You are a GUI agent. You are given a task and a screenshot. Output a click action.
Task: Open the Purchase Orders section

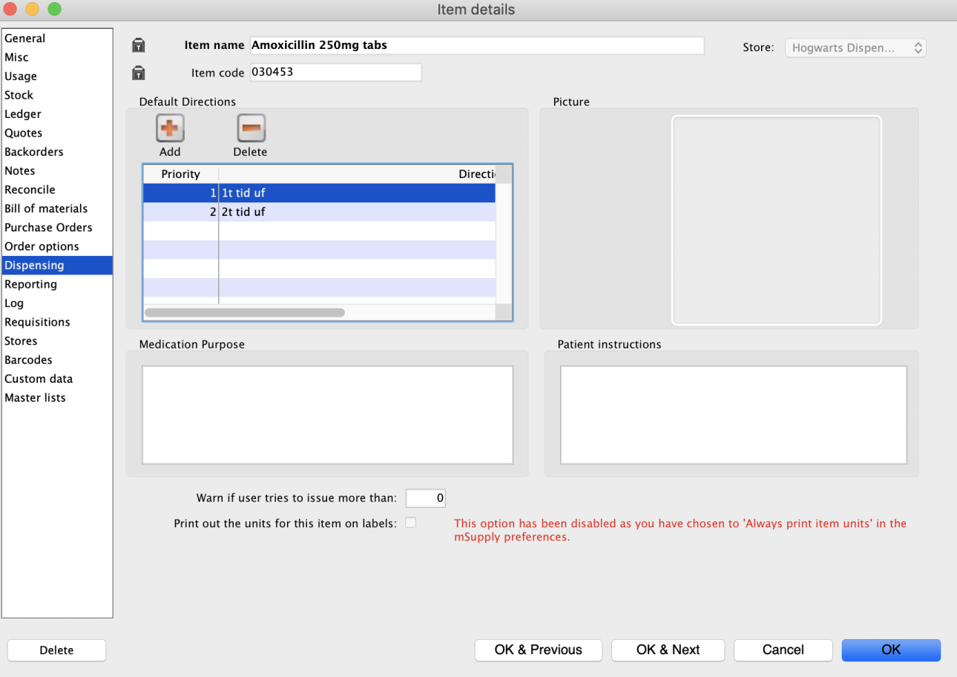click(x=48, y=228)
